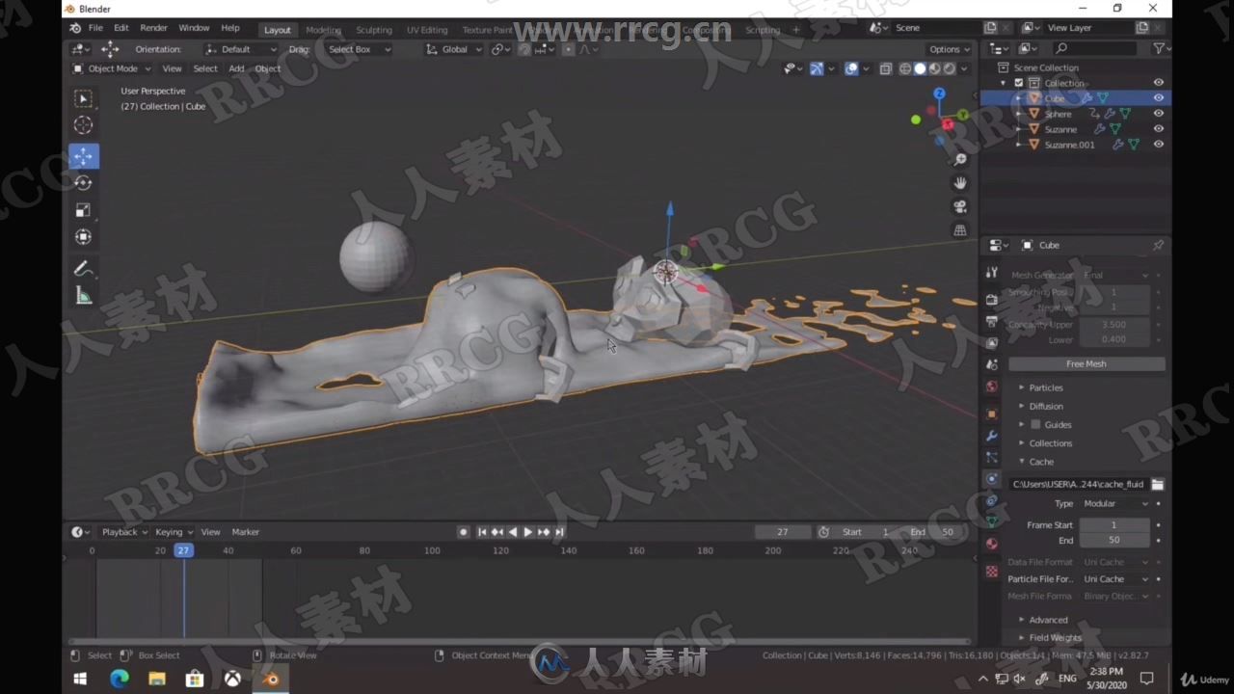Open the Object Mode dropdown

click(x=112, y=68)
